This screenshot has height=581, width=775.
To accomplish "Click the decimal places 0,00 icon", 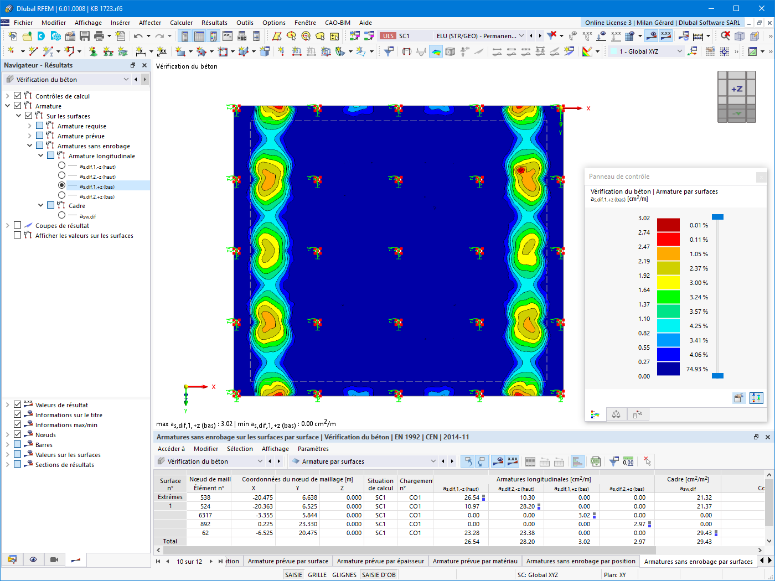I will (628, 461).
